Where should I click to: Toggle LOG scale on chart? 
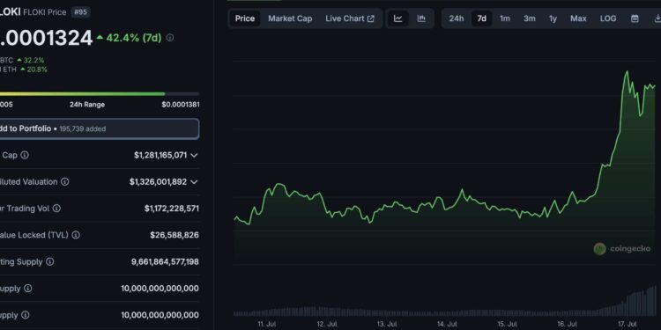608,18
